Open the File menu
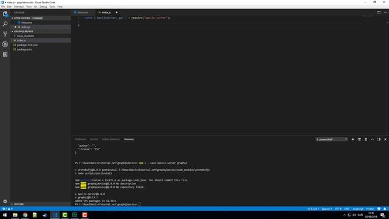The image size is (389, 219). coord(3,7)
